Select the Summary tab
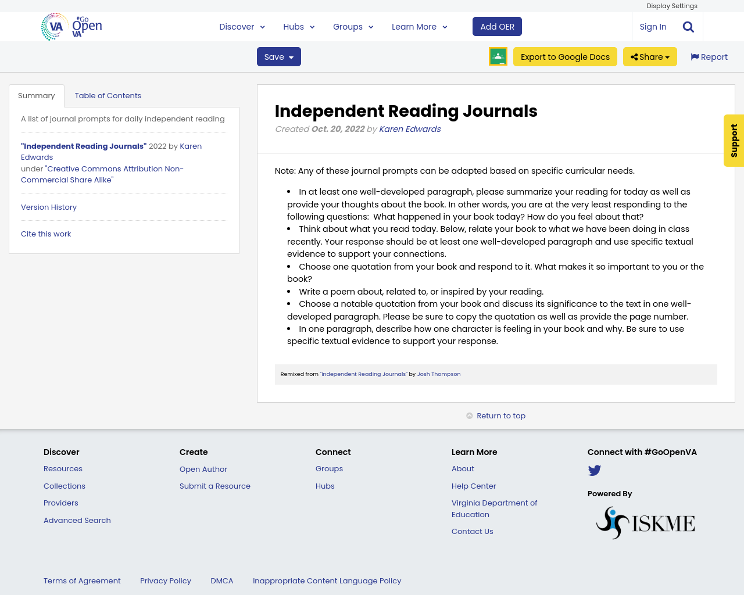Viewport: 744px width, 595px height. click(36, 94)
